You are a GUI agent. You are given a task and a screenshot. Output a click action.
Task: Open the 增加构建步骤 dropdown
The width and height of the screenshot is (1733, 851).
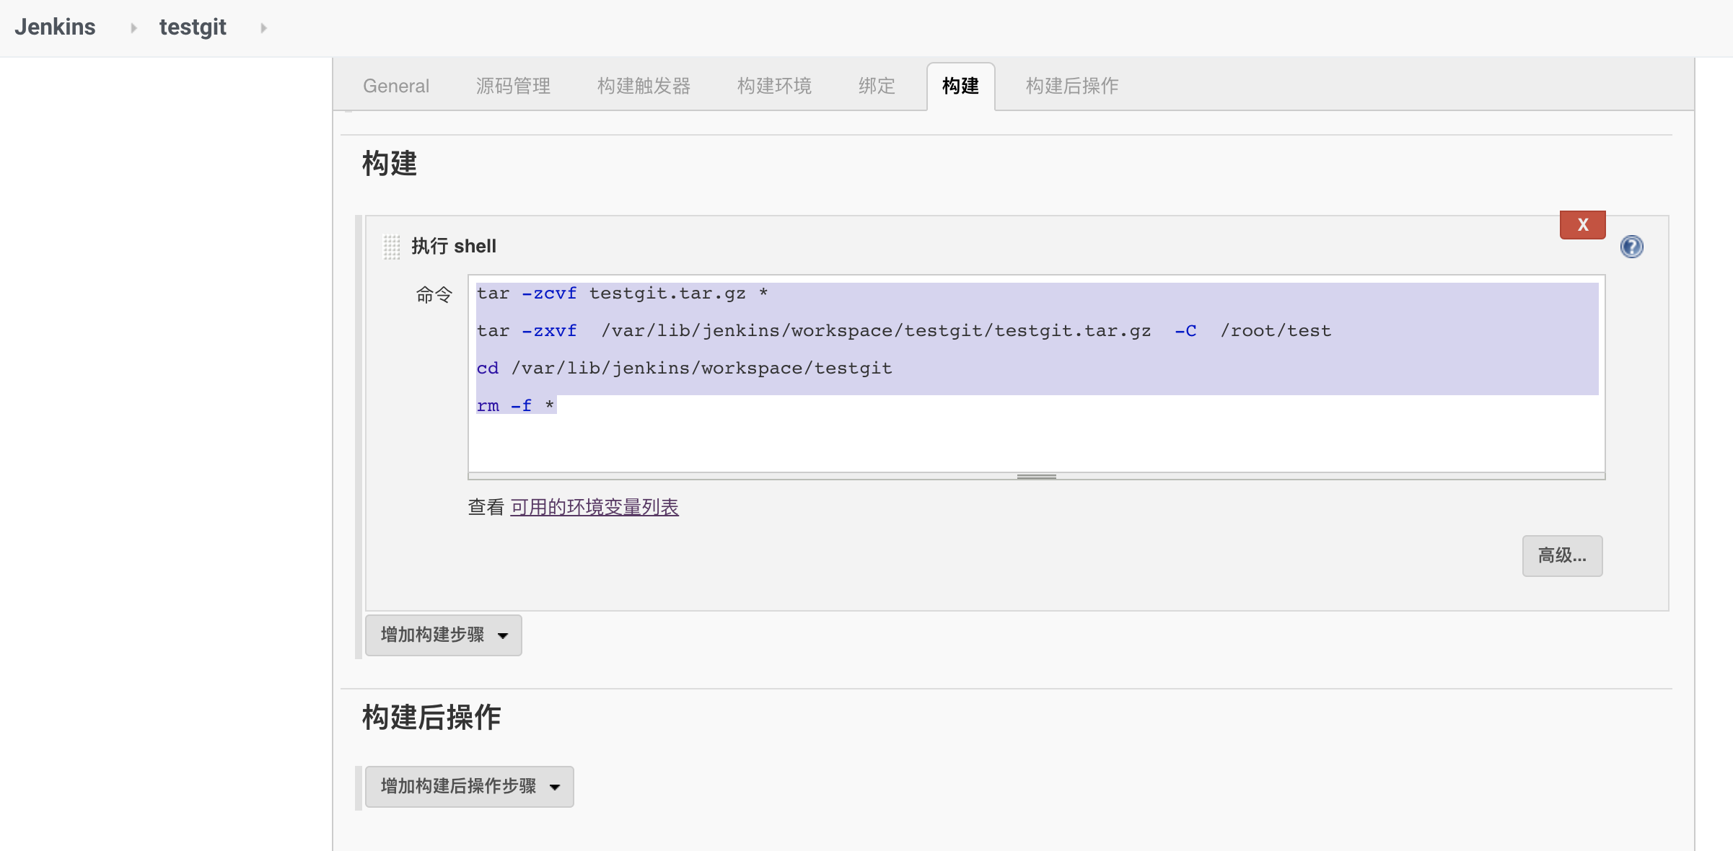(x=443, y=635)
